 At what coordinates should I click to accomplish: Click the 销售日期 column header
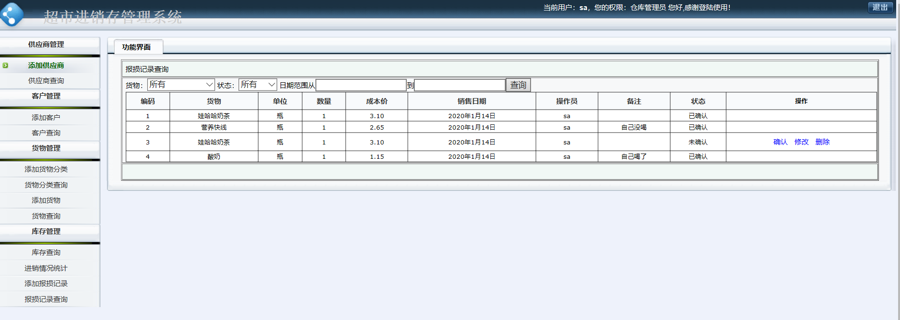click(x=472, y=101)
